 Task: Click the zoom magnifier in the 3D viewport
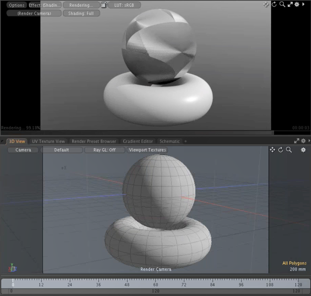[289, 150]
